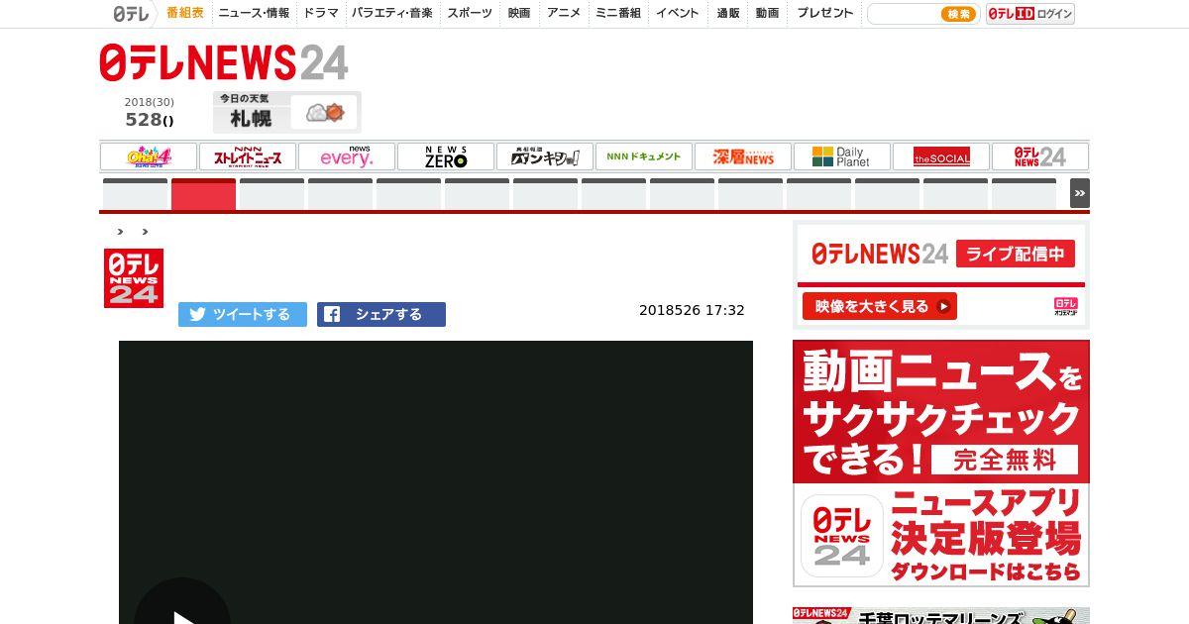Open 千葉ロッテマリーンズ banner

point(941,615)
